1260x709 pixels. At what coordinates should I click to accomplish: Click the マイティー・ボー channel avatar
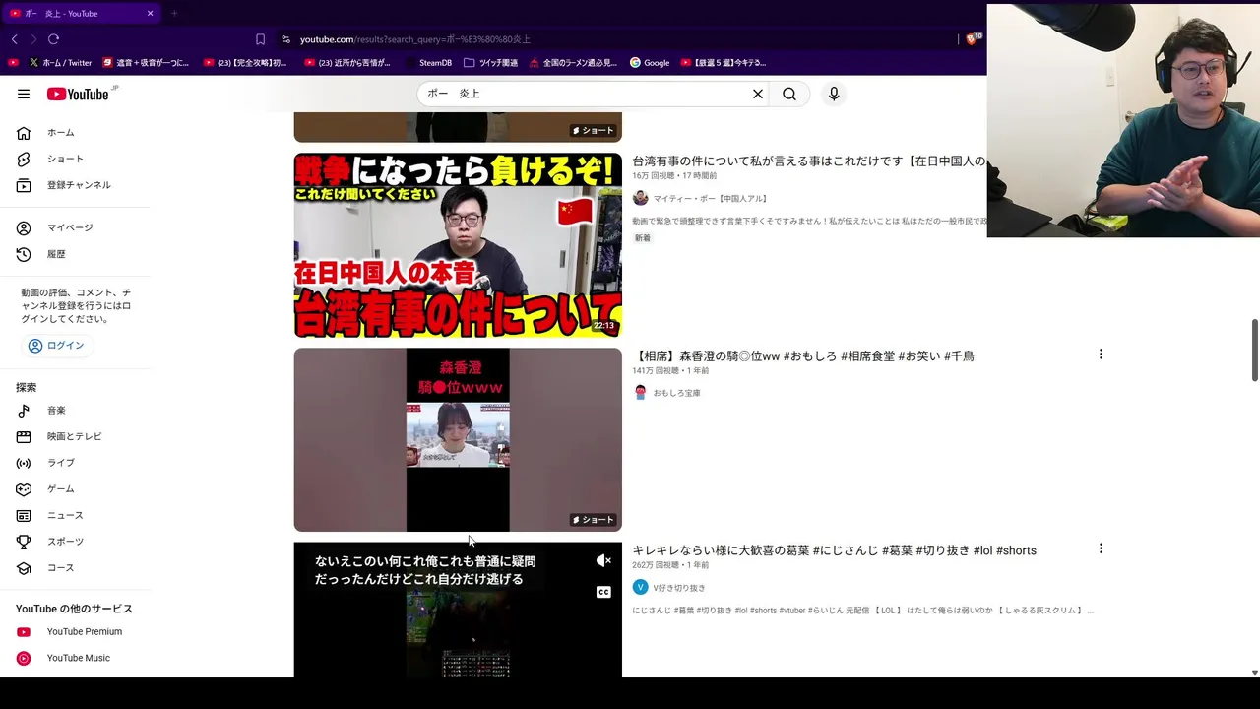[640, 199]
